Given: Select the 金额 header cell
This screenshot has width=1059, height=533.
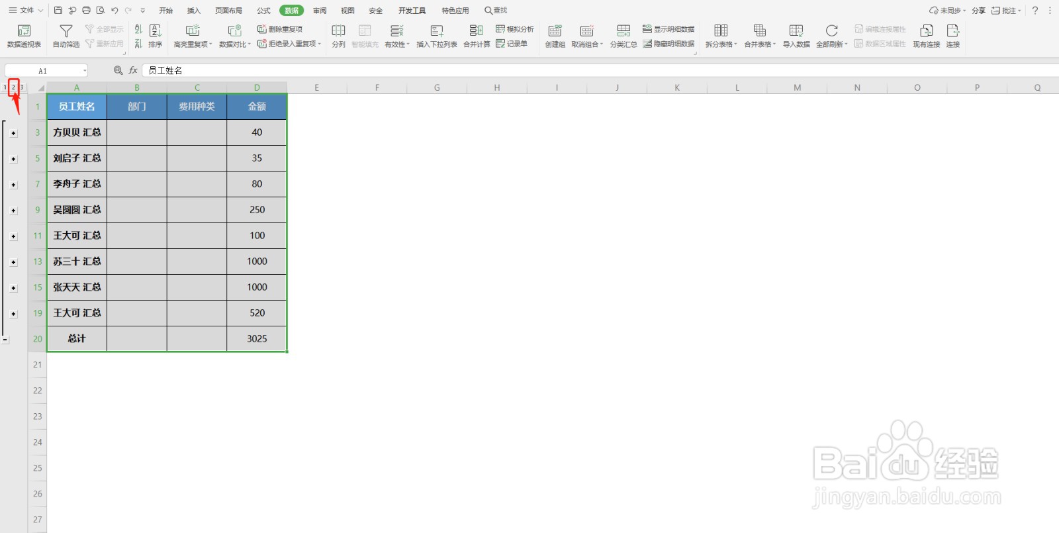Looking at the screenshot, I should [257, 107].
